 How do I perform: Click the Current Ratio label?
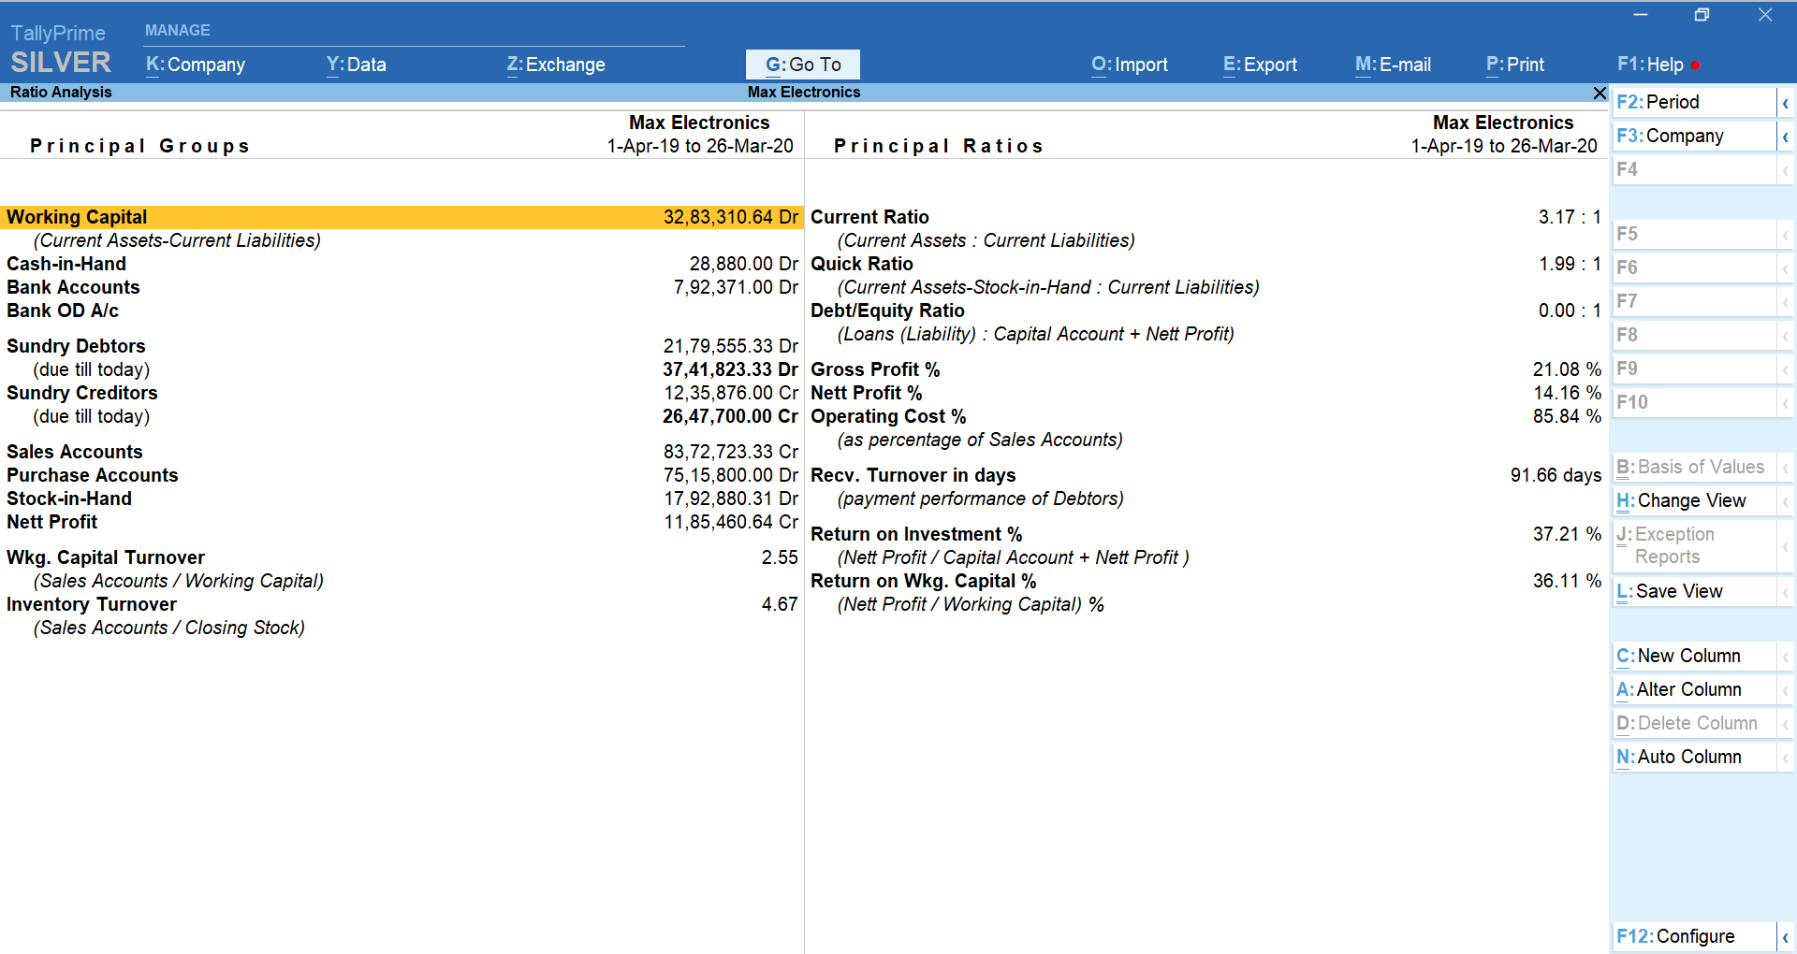tap(870, 217)
